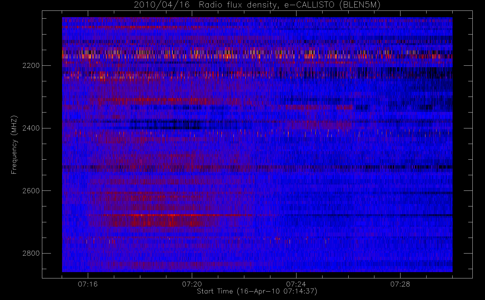
Task: Click the date 2010/04/16 in the title
Action: point(162,5)
